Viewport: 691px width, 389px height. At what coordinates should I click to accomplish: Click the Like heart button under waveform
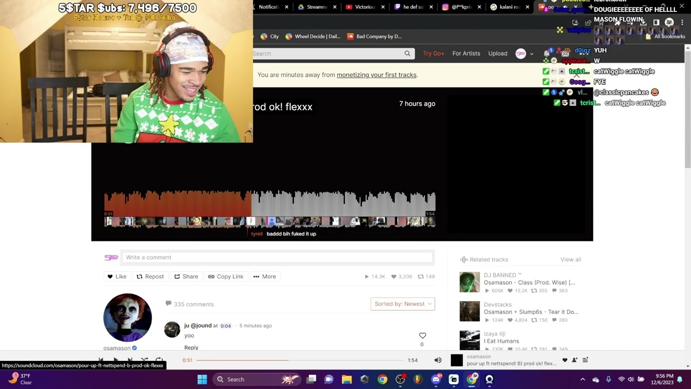coord(117,277)
